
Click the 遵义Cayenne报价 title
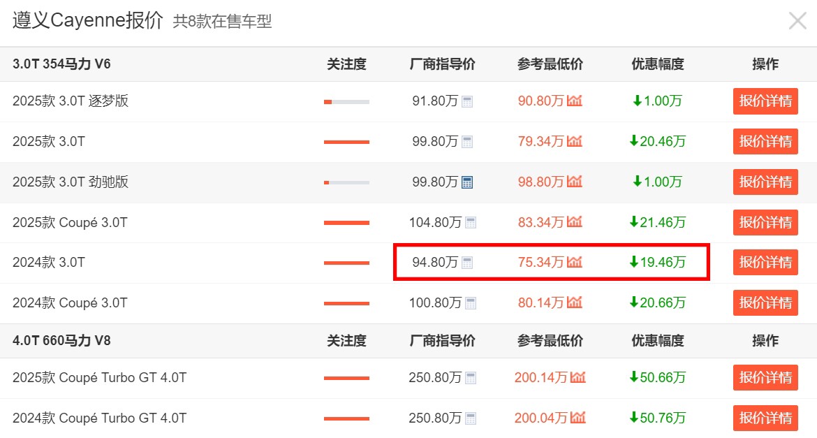pyautogui.click(x=87, y=20)
